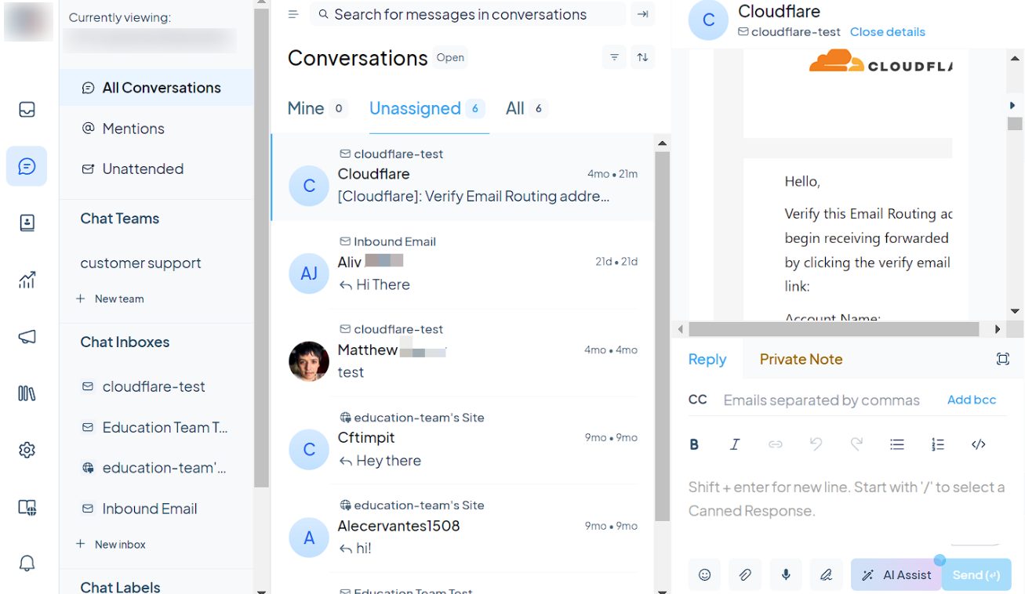The width and height of the screenshot is (1025, 594).
Task: Insert a link in reply editor
Action: [x=776, y=444]
